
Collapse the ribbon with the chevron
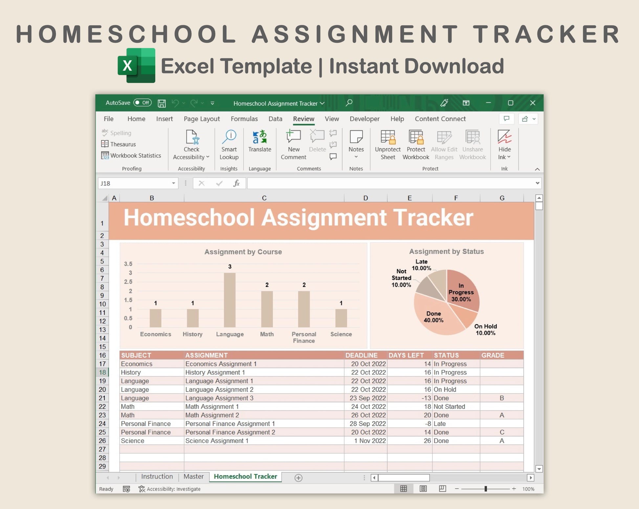click(537, 169)
